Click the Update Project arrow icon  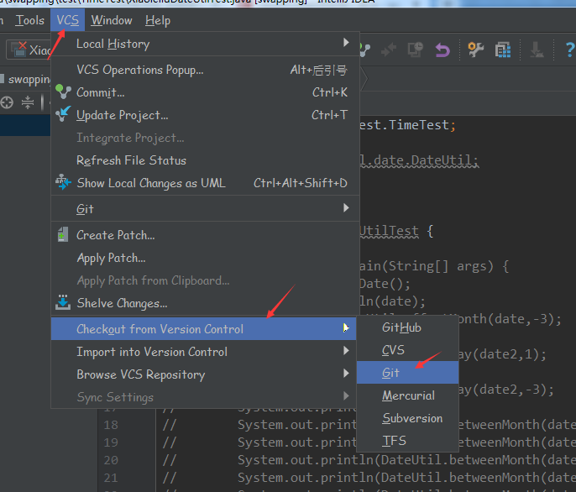[63, 114]
